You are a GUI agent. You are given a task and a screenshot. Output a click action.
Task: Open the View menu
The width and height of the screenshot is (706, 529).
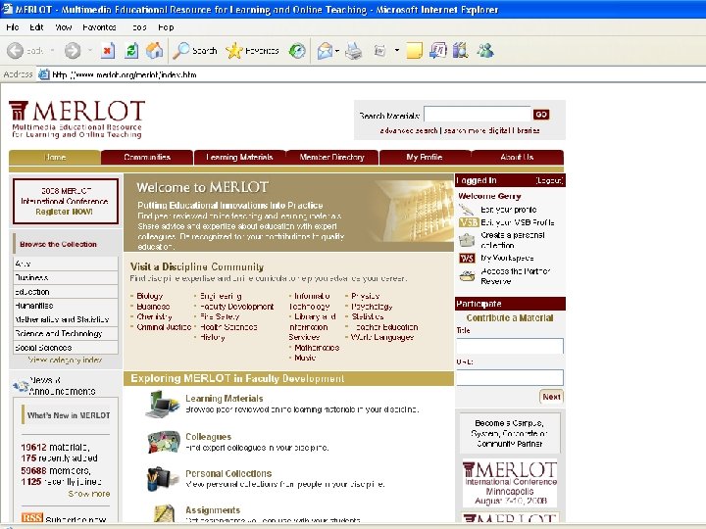pyautogui.click(x=64, y=27)
